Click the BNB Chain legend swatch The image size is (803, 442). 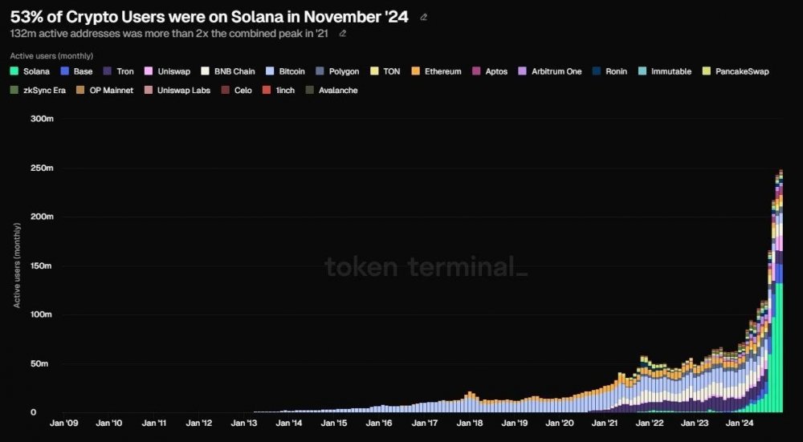205,71
